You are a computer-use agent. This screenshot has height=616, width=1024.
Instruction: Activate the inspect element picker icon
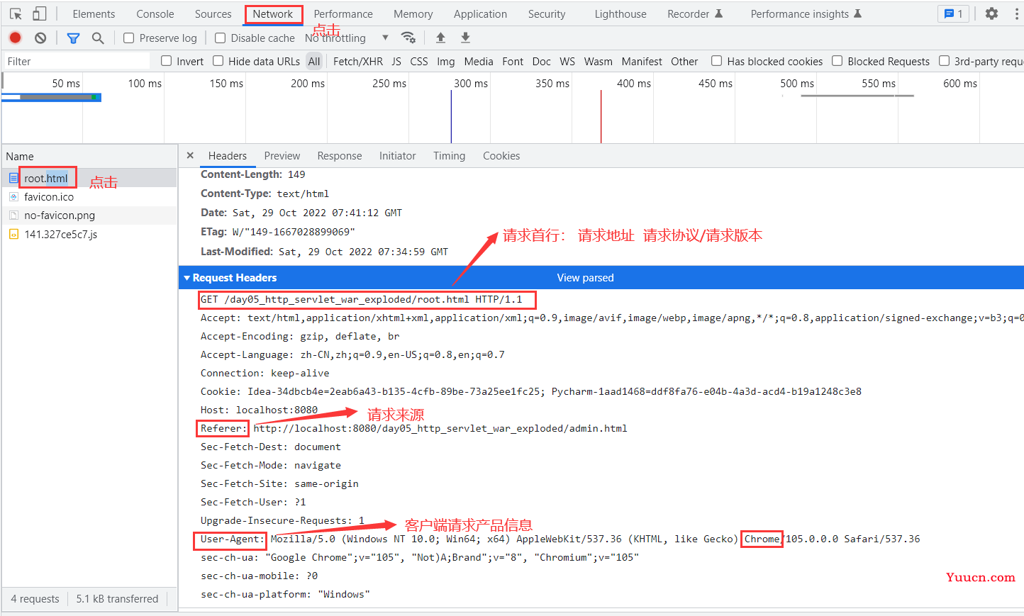(x=16, y=13)
